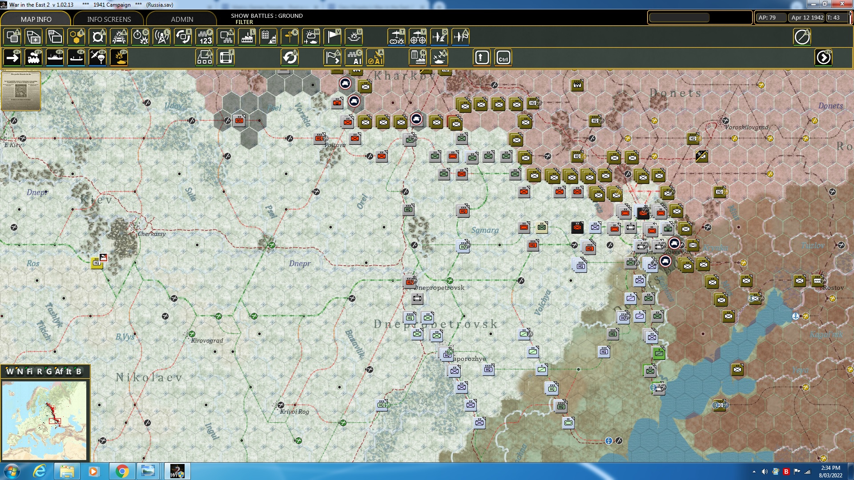Open the document and factory icon (N)
Image resolution: width=854 pixels, height=480 pixels.
[418, 57]
